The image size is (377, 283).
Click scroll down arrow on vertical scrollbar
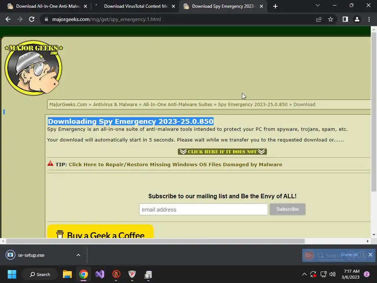click(373, 235)
